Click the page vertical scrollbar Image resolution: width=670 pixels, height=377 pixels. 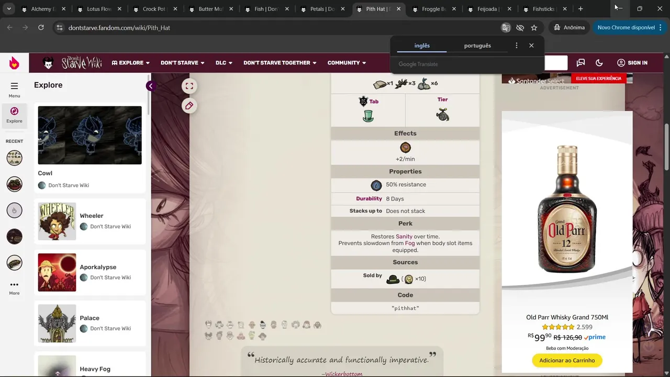(666, 147)
